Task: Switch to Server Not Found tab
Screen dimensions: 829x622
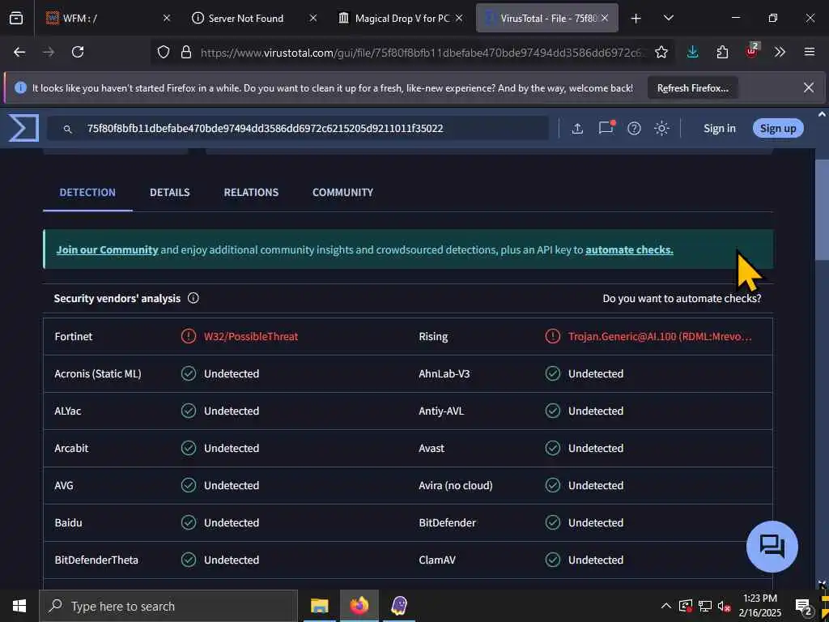Action: [253, 18]
